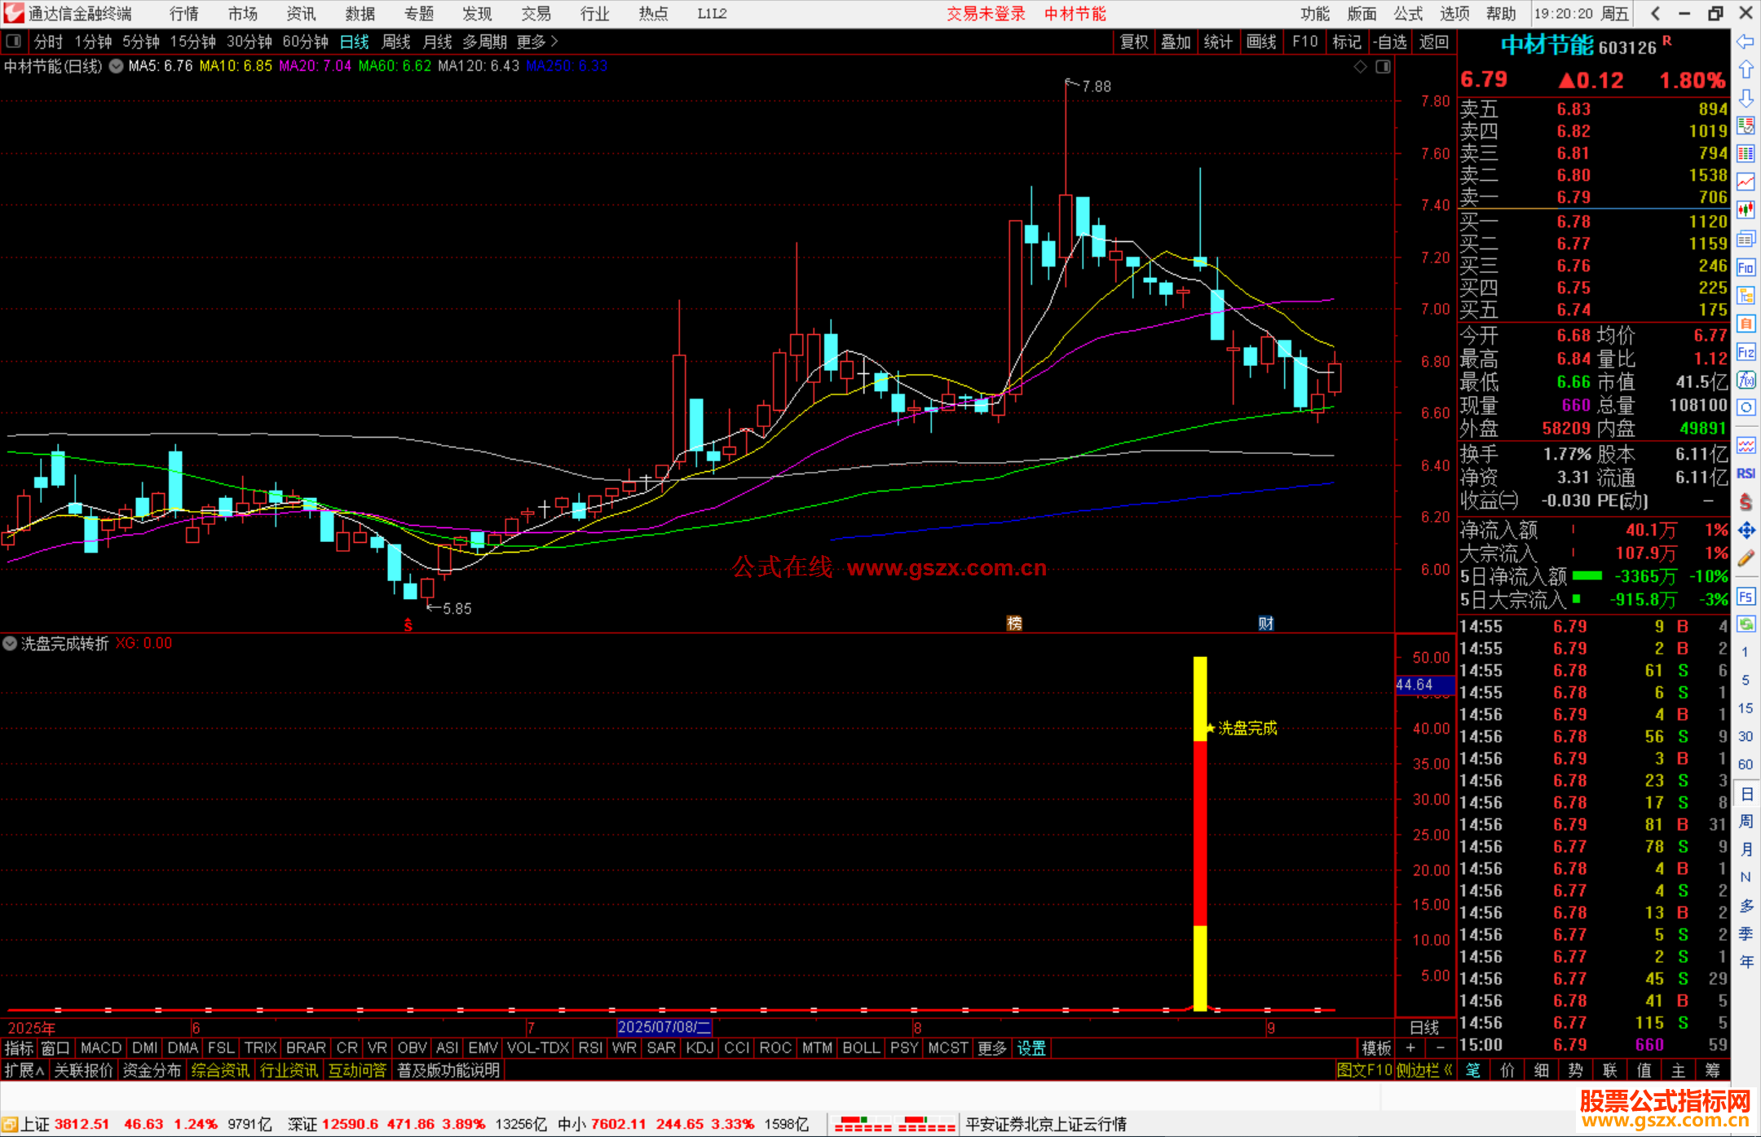1761x1137 pixels.
Task: Expand 更多 indicators list in bottom bar
Action: tap(992, 1048)
